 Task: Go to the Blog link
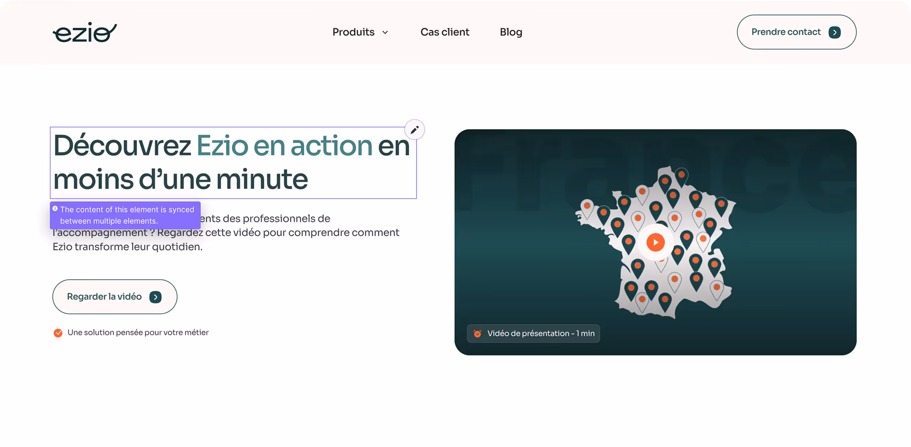click(x=511, y=32)
